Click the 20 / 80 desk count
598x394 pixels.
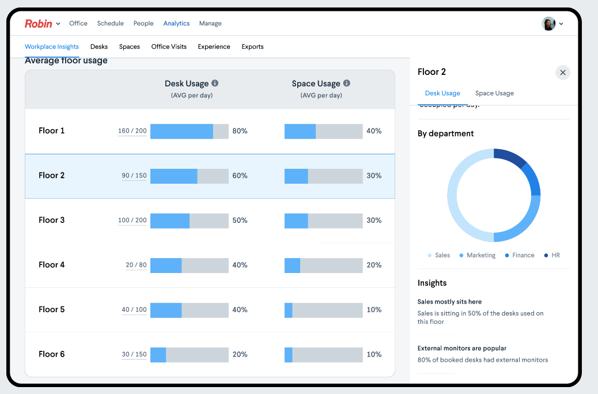[x=136, y=265]
